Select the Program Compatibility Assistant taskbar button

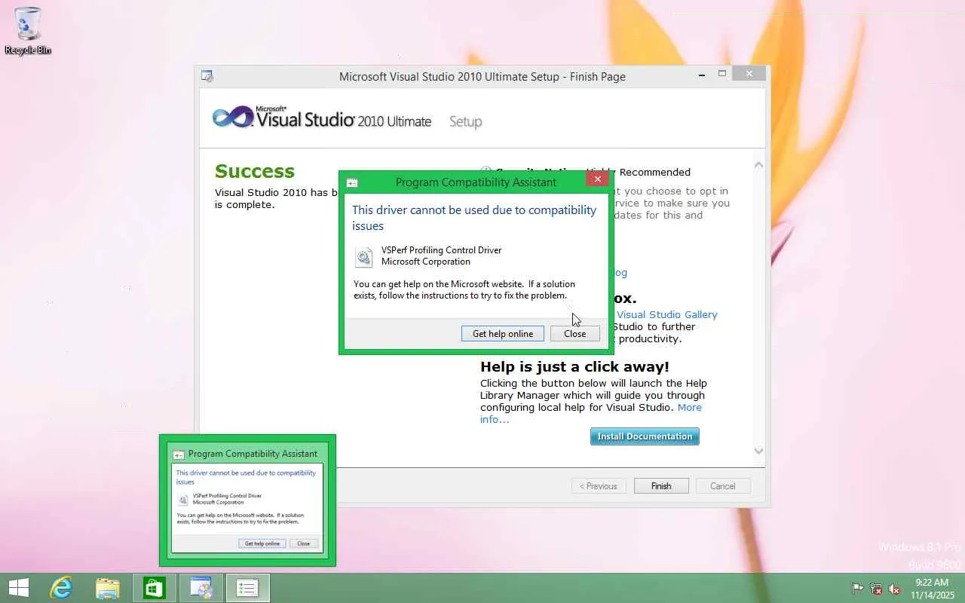pyautogui.click(x=247, y=588)
